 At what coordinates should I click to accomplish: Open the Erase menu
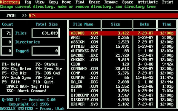coord(94,2)
